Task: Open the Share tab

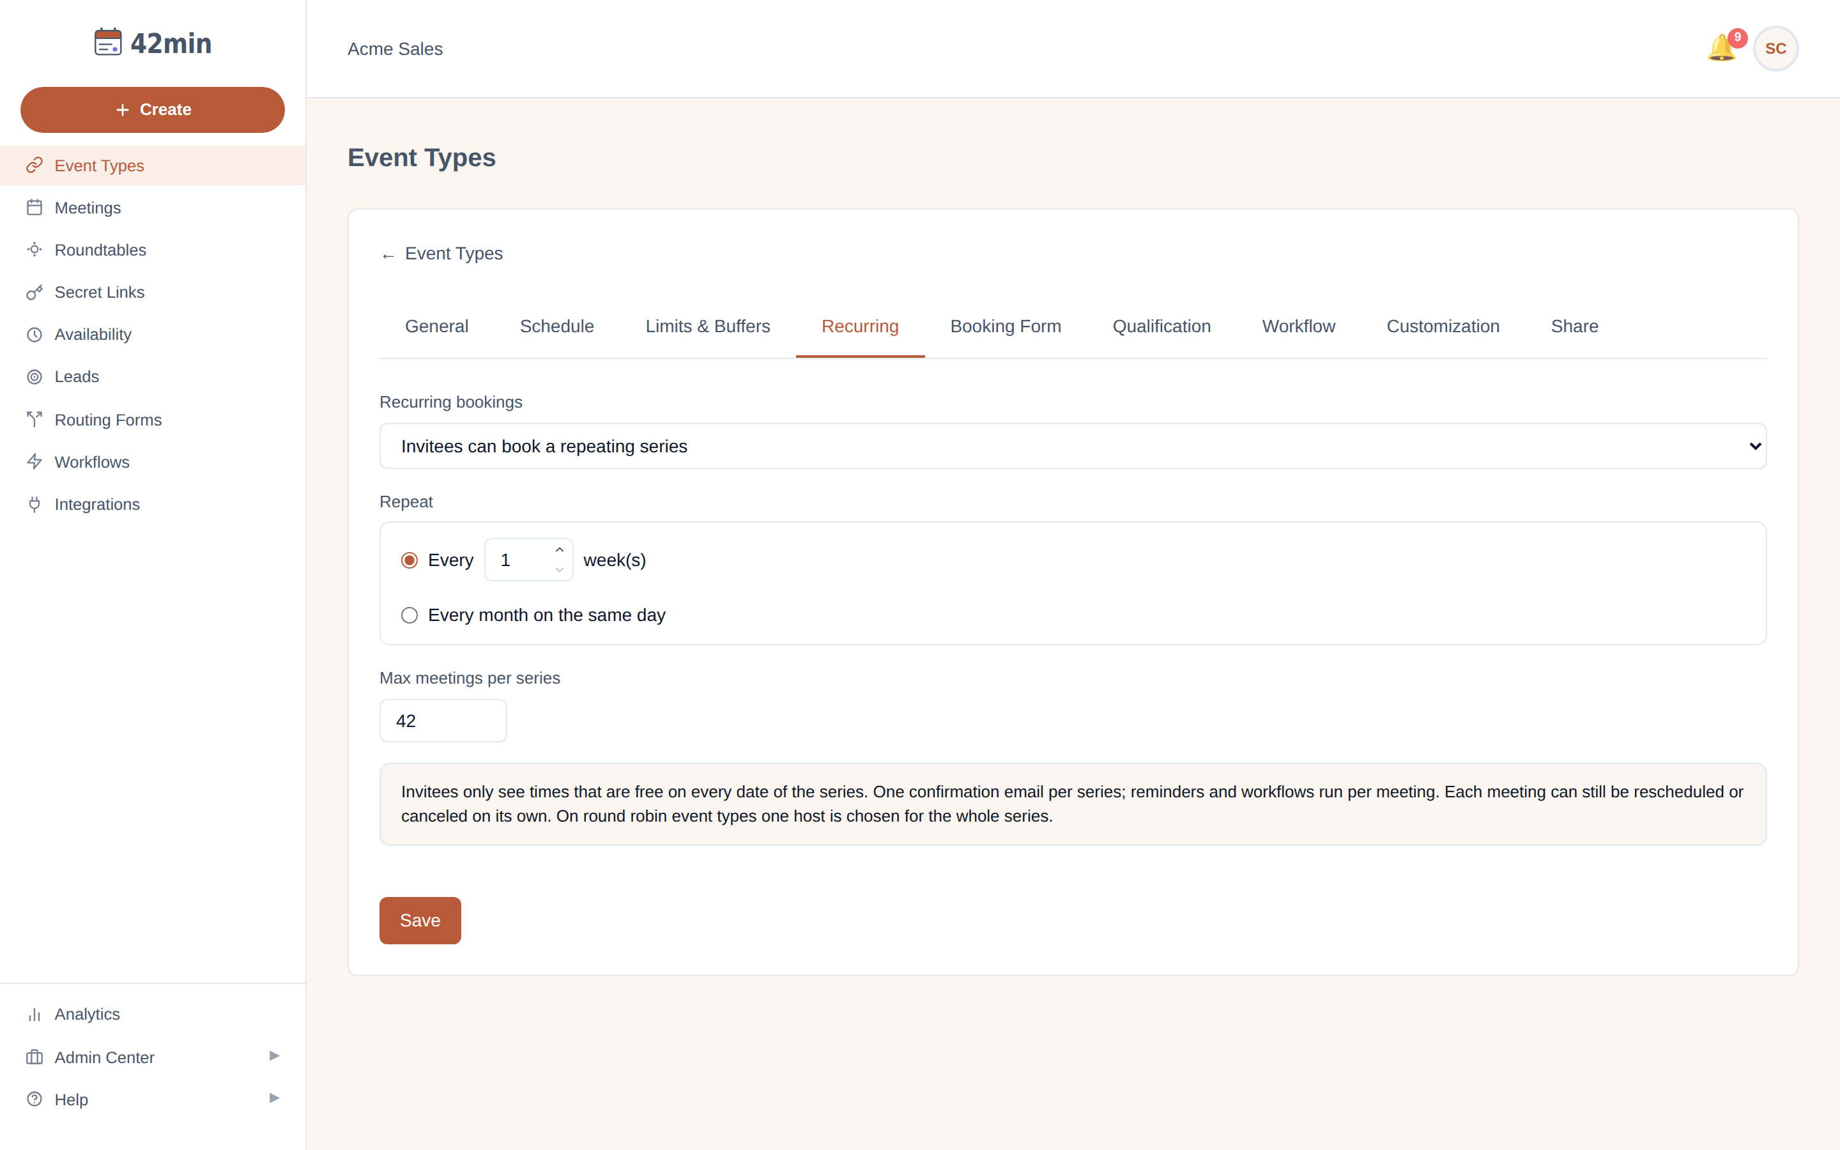Action: [1574, 326]
